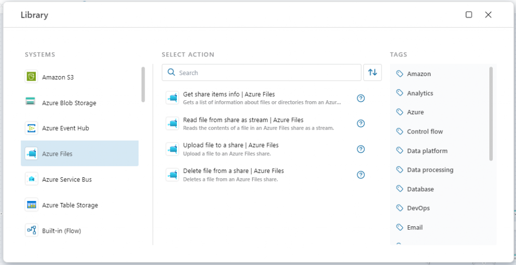Click the search magnifier icon

[x=171, y=73]
